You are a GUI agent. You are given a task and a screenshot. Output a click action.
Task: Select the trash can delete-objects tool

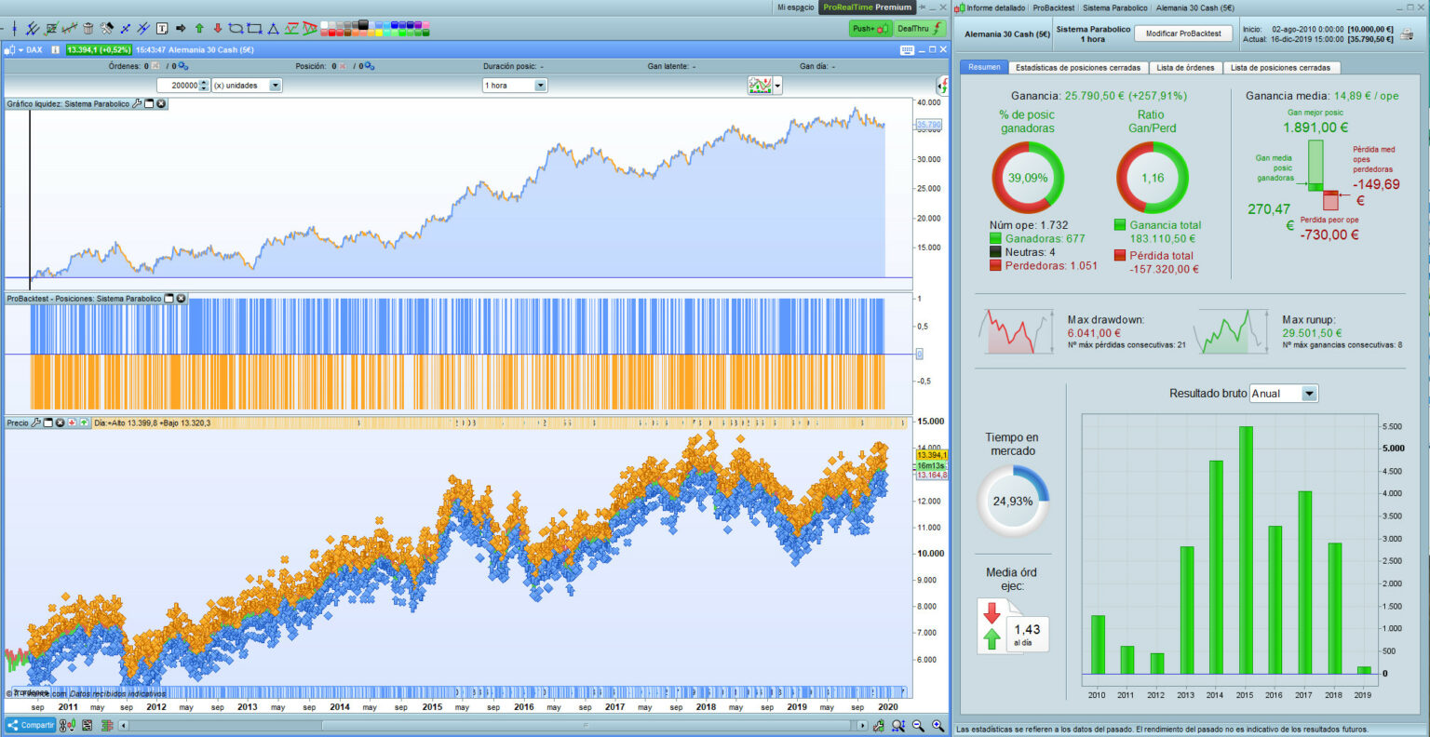(88, 29)
